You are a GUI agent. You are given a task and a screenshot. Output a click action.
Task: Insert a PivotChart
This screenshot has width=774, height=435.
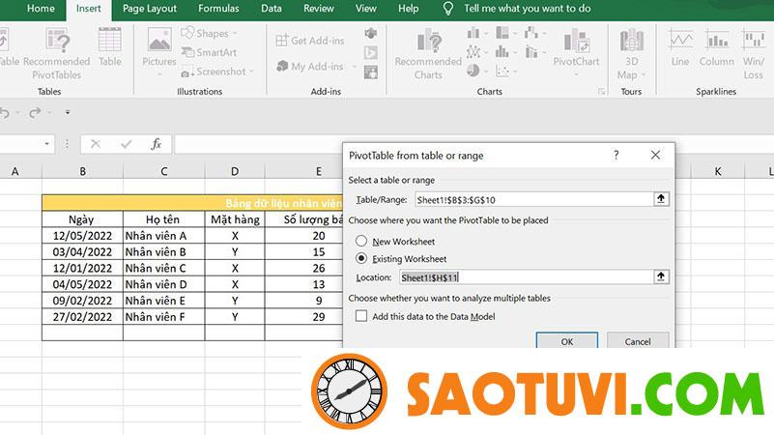pos(576,48)
